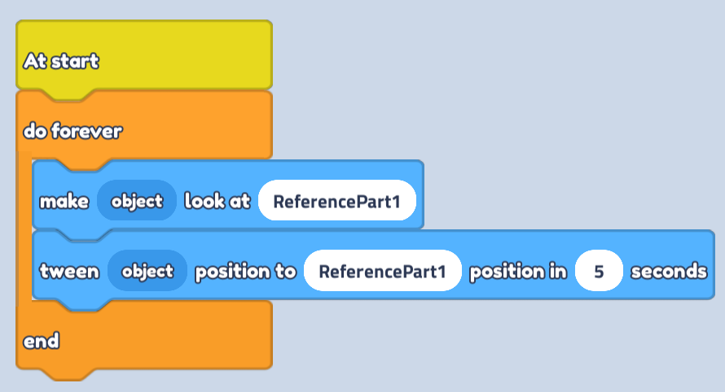This screenshot has height=392, width=725.
Task: Click empty canvas above the "At start" block
Action: point(143,9)
